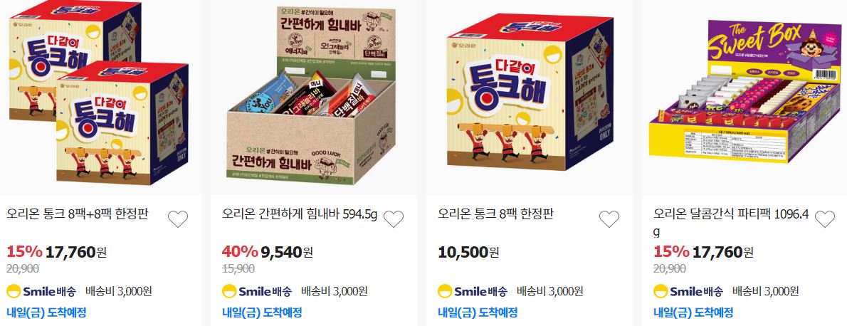Screen dimensions: 847x326
Task: Click heart next to 달콤간식 파티팩 1096.4g
Action: 825,219
